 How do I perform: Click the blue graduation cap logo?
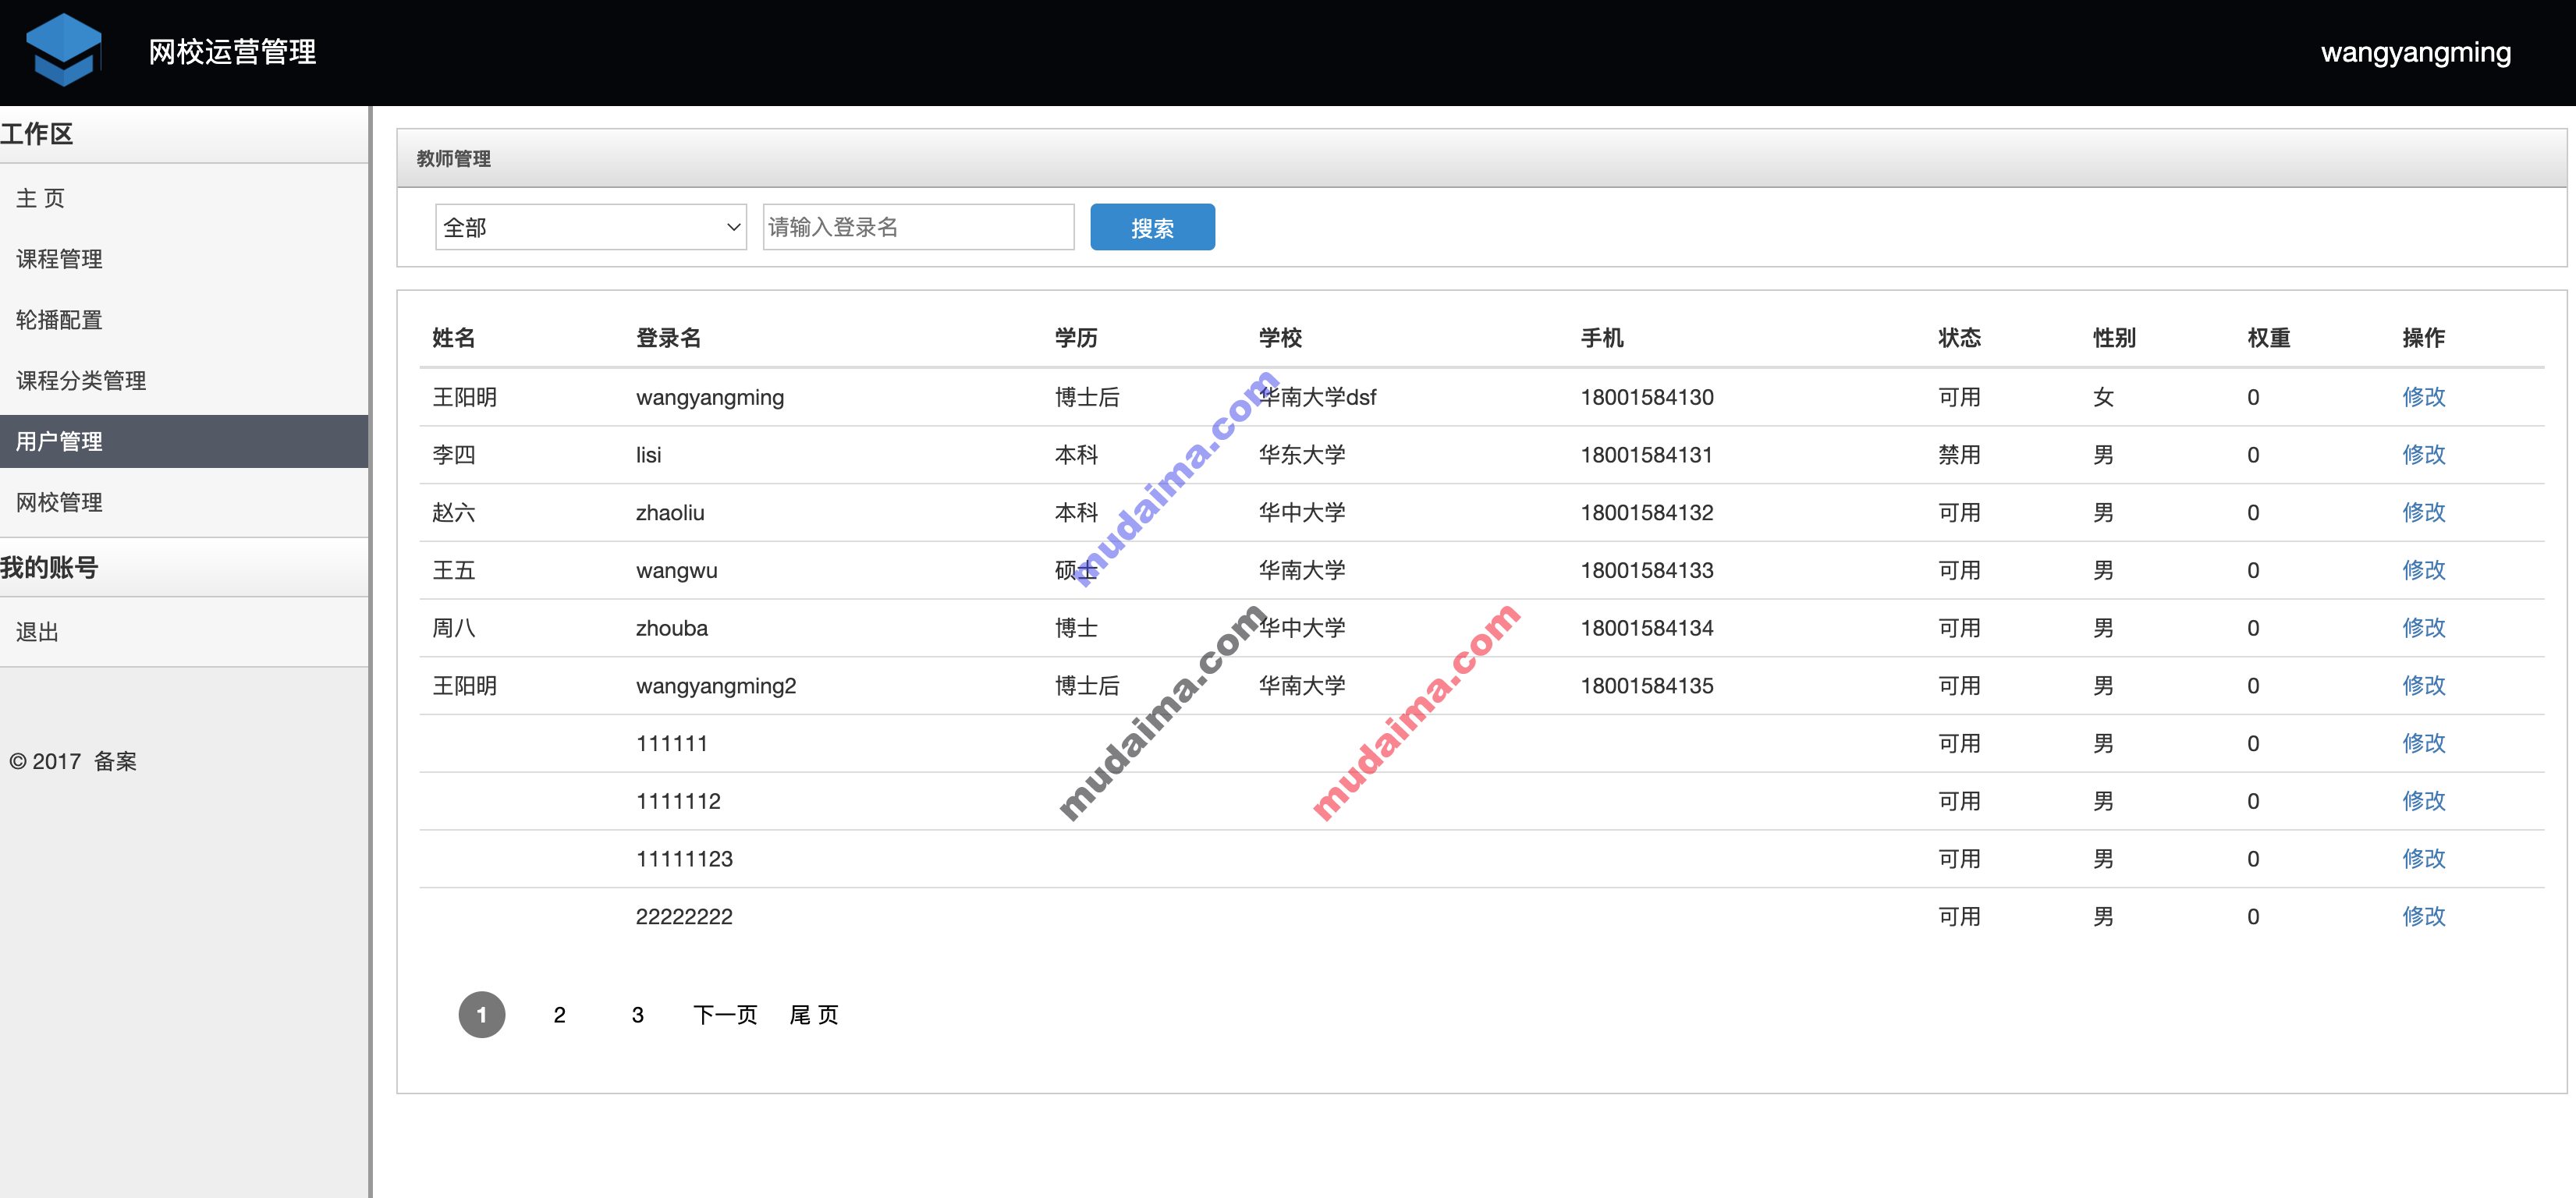click(64, 50)
